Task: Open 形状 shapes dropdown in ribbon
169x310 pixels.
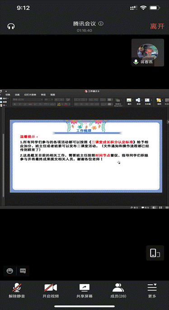Action: coord(138,101)
